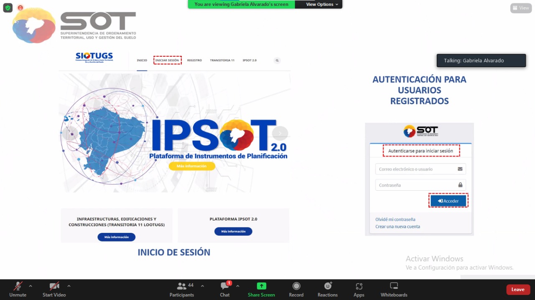Viewport: 535px width, 300px height.
Task: Open the Chat panel icon
Action: pos(225,286)
